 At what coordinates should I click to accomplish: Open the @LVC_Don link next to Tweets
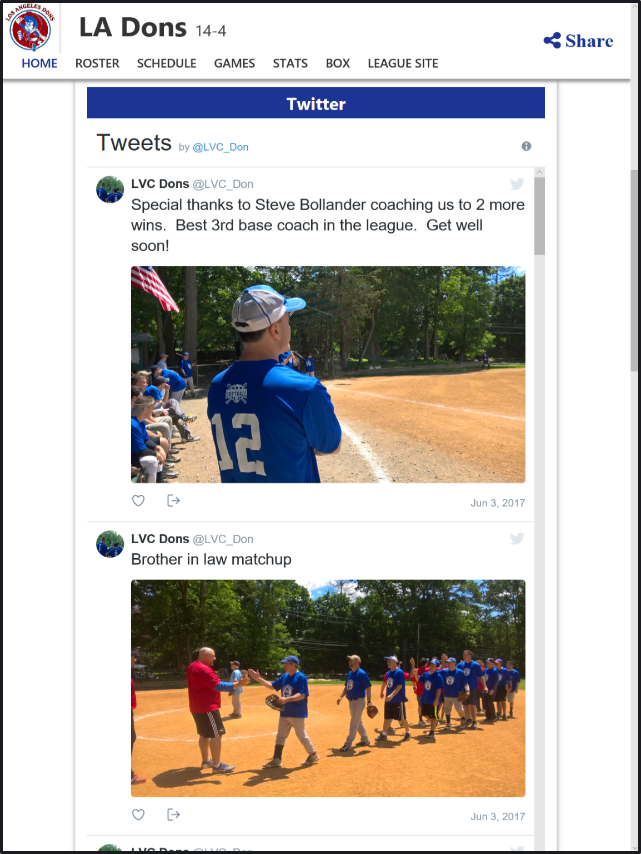(221, 147)
